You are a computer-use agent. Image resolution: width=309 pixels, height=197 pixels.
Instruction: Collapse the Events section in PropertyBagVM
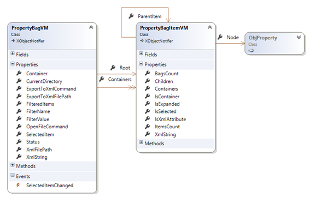click(13, 175)
